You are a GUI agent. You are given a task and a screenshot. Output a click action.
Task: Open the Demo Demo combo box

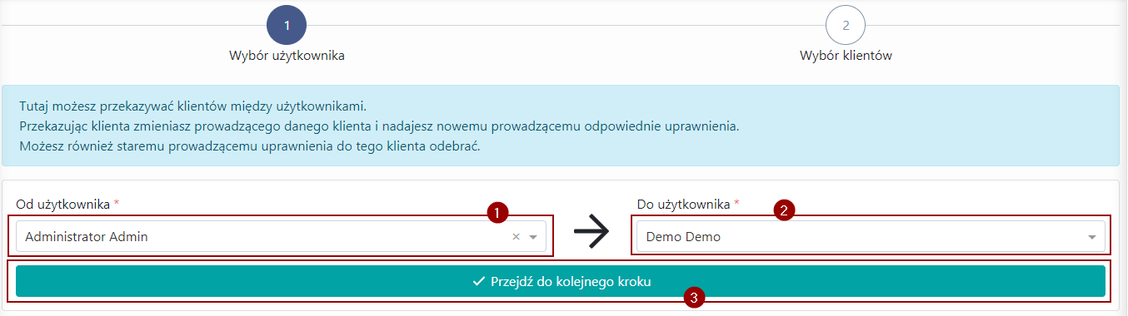point(871,236)
